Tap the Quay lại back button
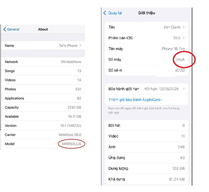209x192 pixels. 113,13
